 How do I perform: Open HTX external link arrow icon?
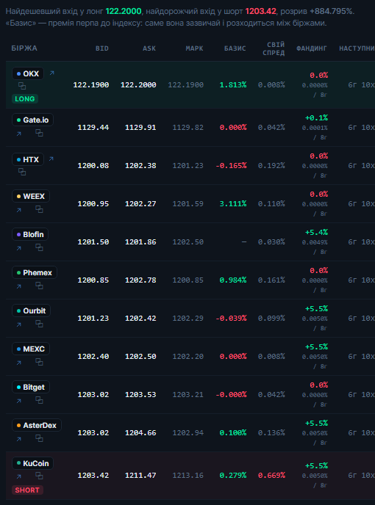coord(51,159)
